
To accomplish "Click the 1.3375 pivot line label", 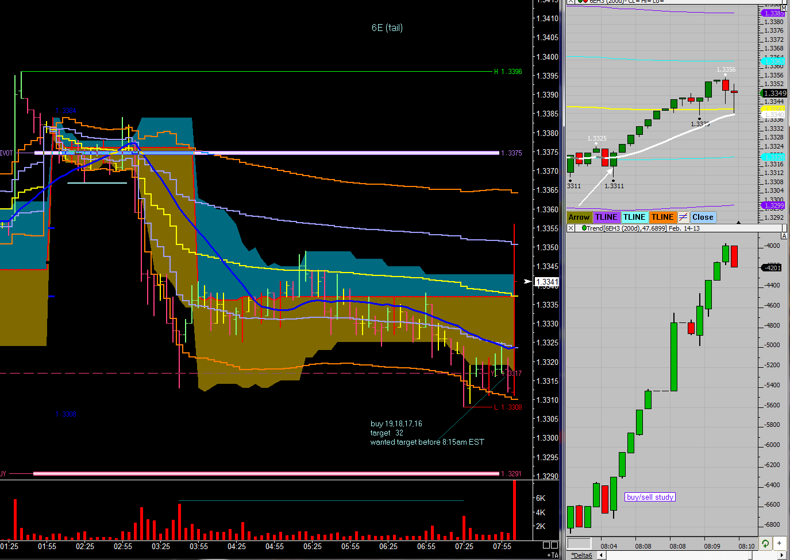I will (511, 153).
